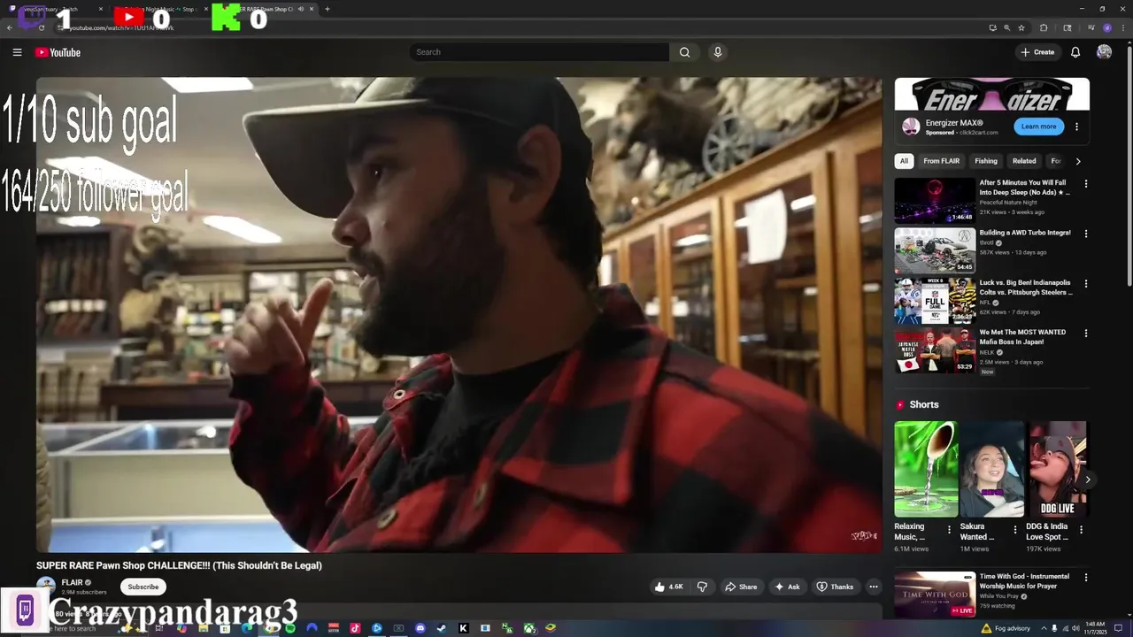Open Fog advisory weather widget

coord(1006,628)
